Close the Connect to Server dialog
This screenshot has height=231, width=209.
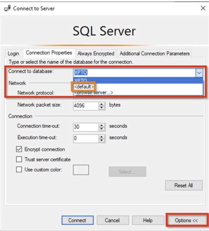pos(203,8)
